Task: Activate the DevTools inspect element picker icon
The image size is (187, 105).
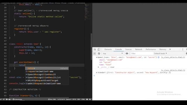Action: [x=95, y=49]
